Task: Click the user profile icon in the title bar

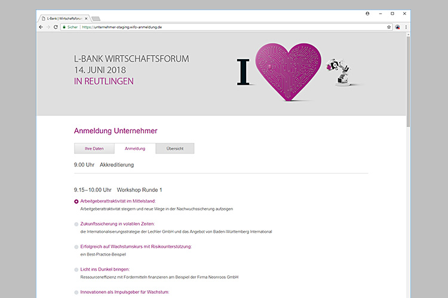Action: pos(367,13)
